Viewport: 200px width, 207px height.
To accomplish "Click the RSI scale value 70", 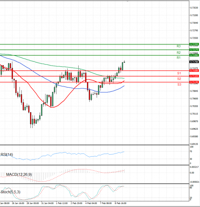I will [191, 151].
